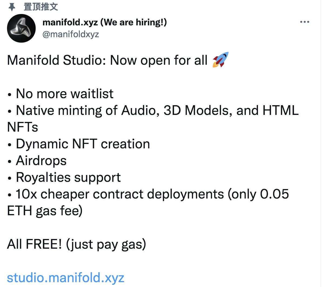Click the display name manifold.xyz (We are hiring!)
The image size is (322, 287).
(105, 23)
